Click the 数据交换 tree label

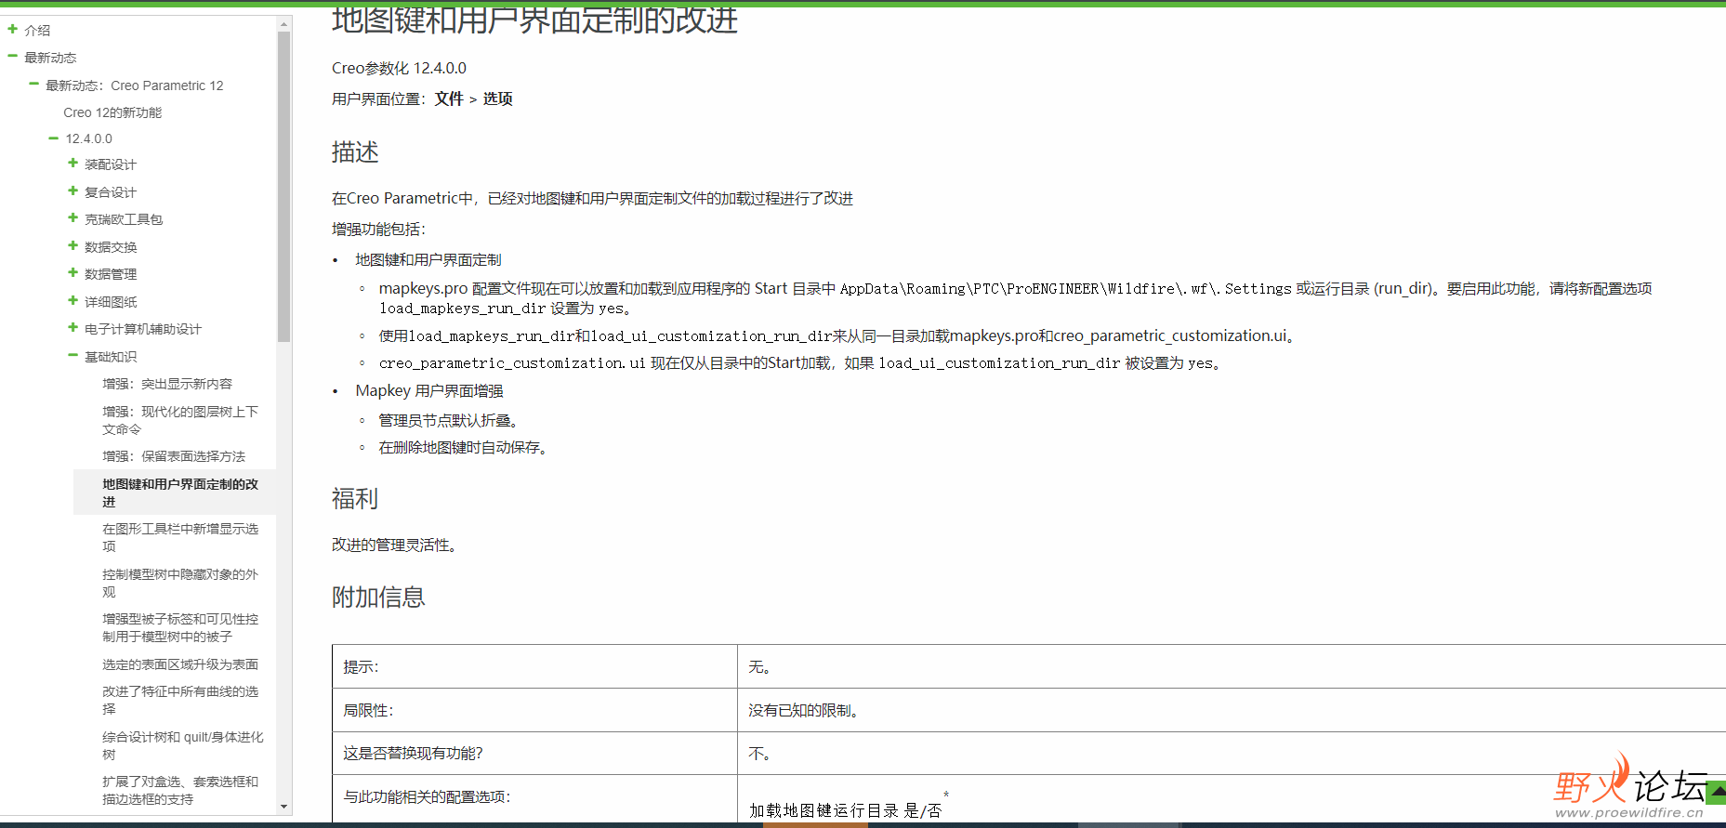coord(111,247)
